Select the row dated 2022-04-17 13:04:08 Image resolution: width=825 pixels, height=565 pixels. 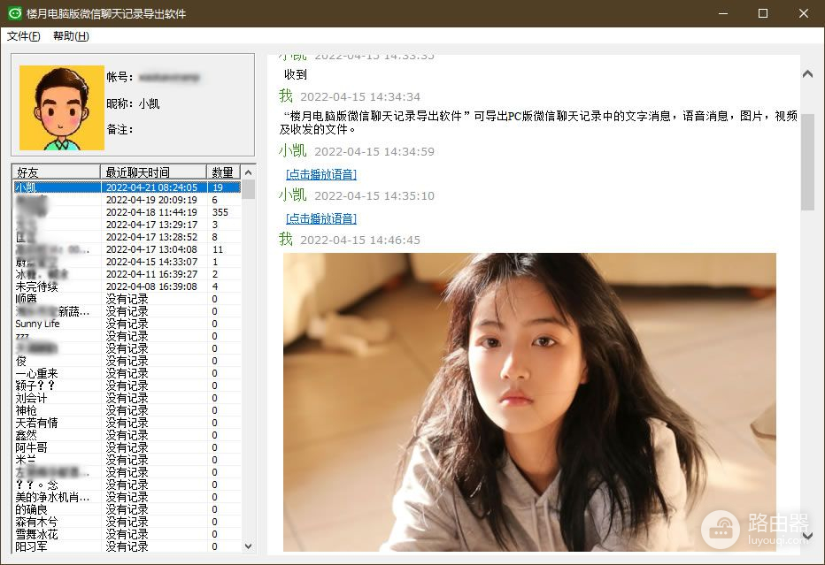pos(127,249)
